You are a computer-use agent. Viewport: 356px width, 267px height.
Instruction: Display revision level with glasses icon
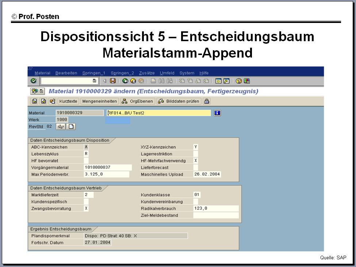[61, 127]
